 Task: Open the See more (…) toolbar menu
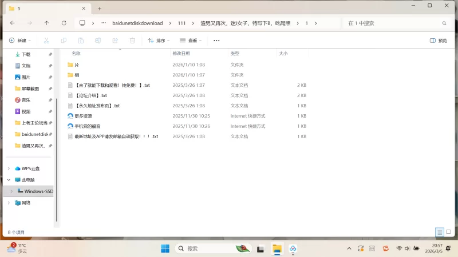(216, 41)
